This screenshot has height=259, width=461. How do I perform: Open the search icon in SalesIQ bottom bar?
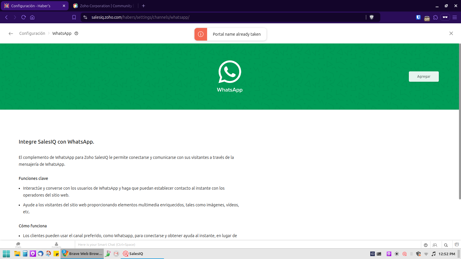coord(446,245)
